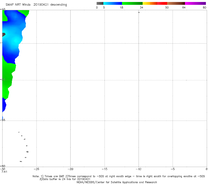
Task: Click the "Data buffer is 24 hrs" note line
Action: [65, 179]
